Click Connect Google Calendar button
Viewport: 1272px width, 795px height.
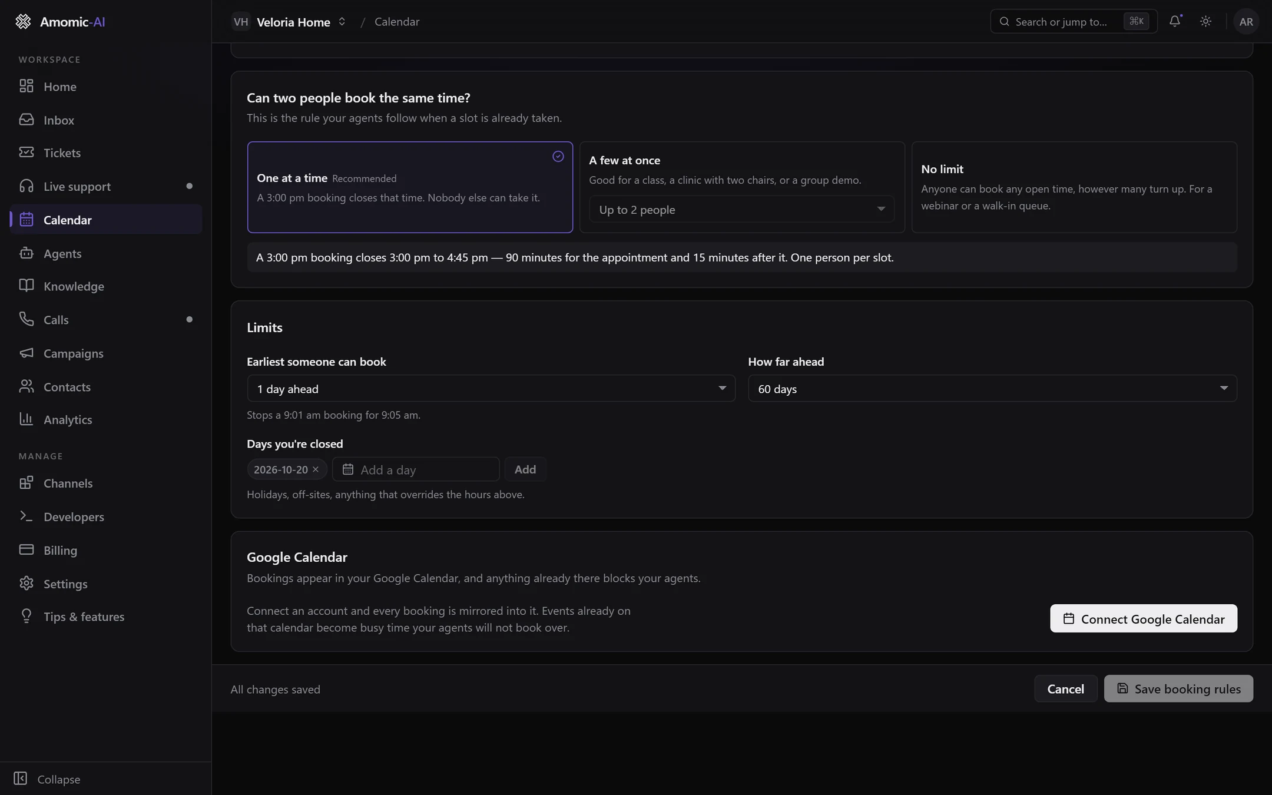point(1143,618)
